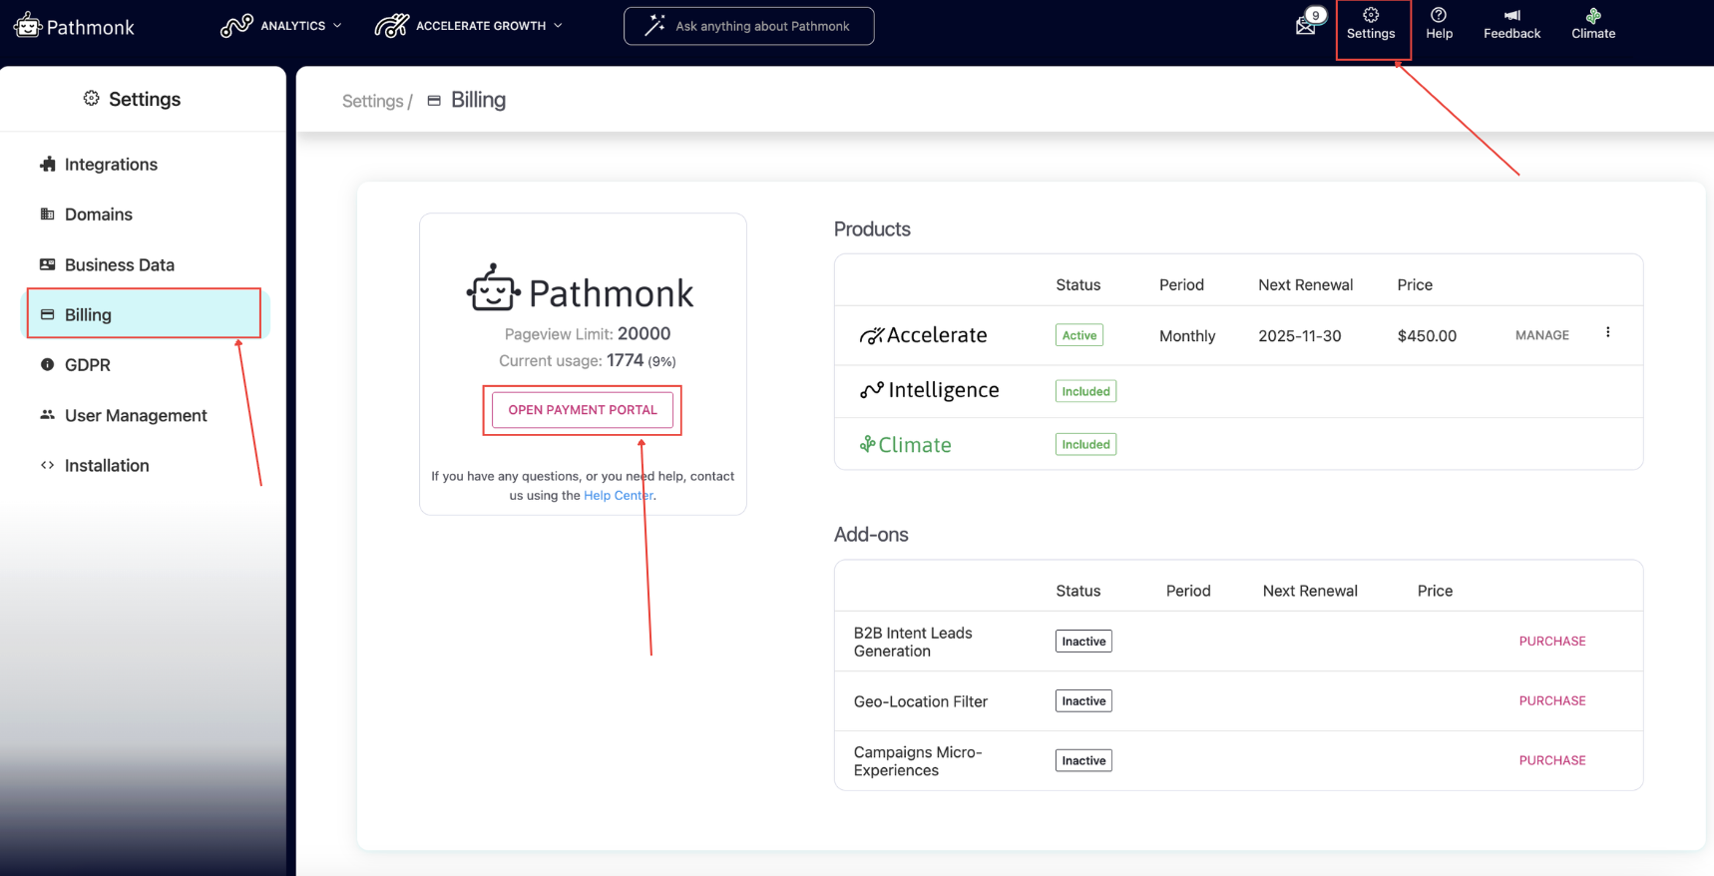Click the Pathmonk logo in billing card
This screenshot has height=876, width=1714.
[x=580, y=289]
